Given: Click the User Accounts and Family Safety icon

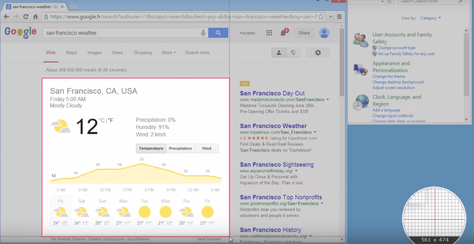Looking at the screenshot, I should [361, 40].
